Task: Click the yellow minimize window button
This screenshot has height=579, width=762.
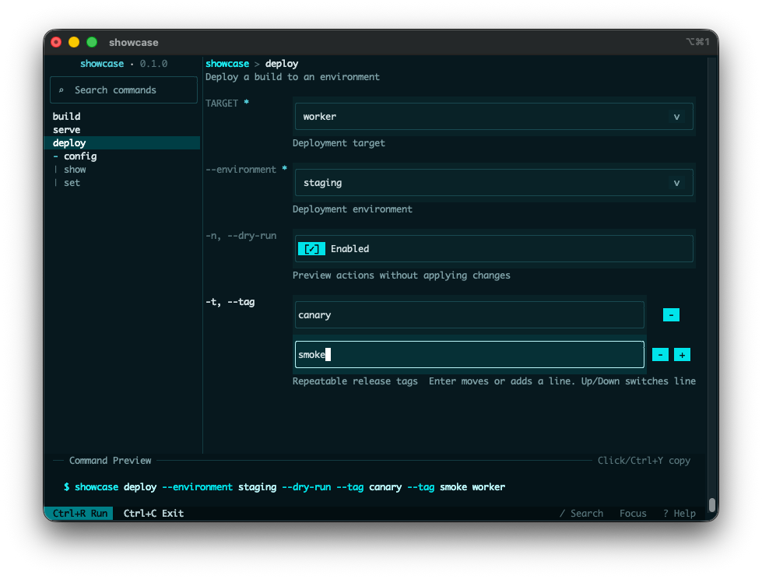Action: pyautogui.click(x=74, y=42)
